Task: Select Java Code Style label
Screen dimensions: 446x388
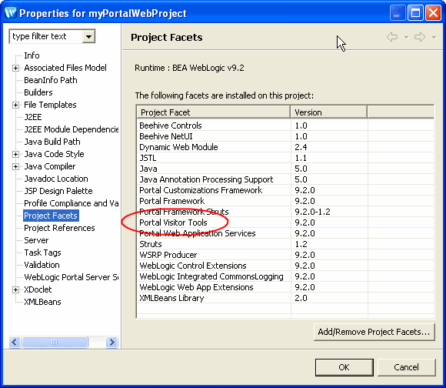Action: coord(55,154)
